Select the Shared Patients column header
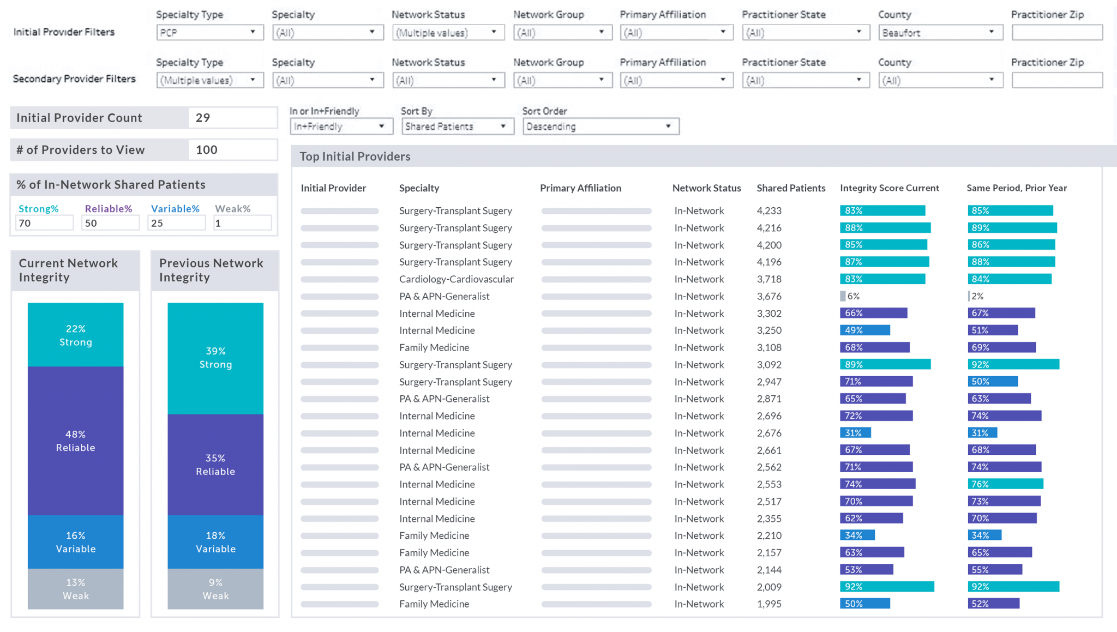The image size is (1117, 632). tap(791, 188)
